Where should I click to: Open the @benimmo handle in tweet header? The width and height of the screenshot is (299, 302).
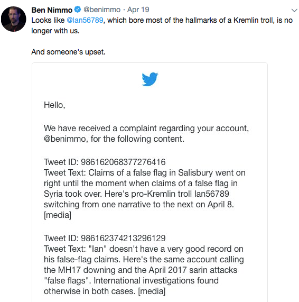102,10
